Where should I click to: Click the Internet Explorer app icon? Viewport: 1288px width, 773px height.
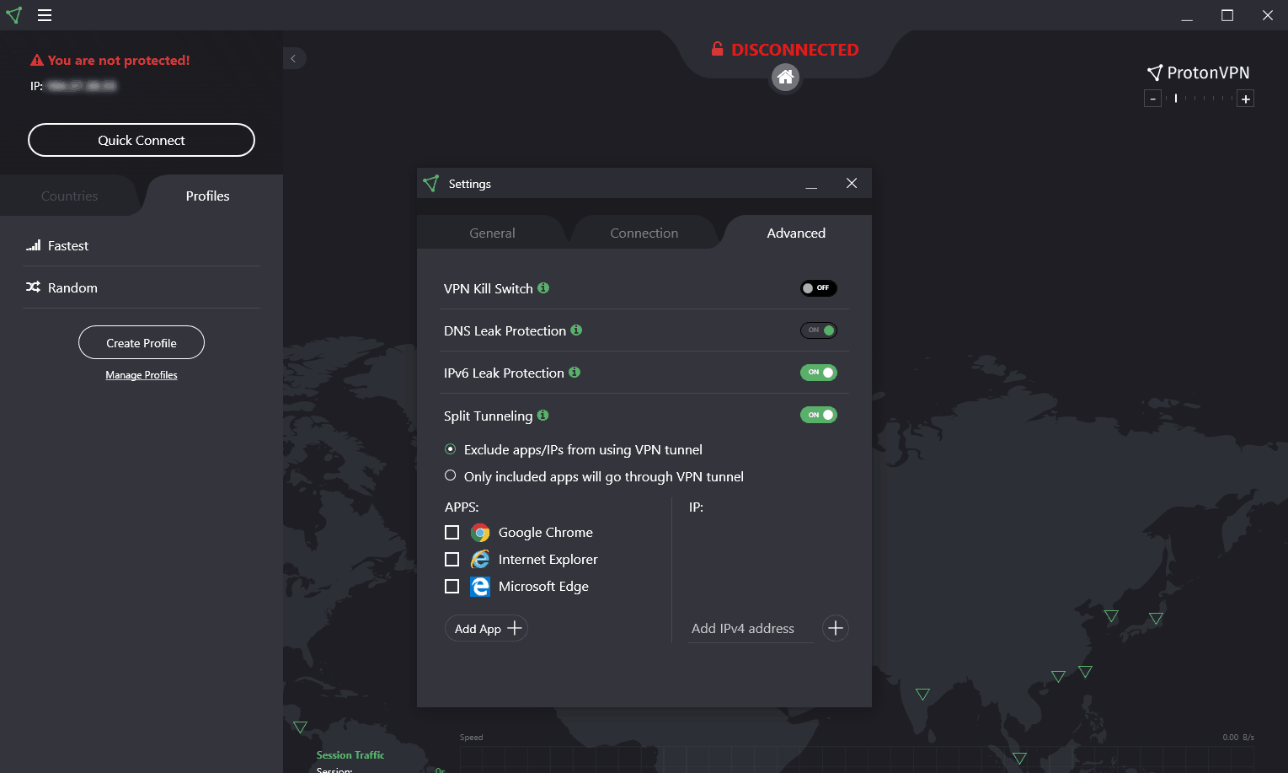click(480, 560)
